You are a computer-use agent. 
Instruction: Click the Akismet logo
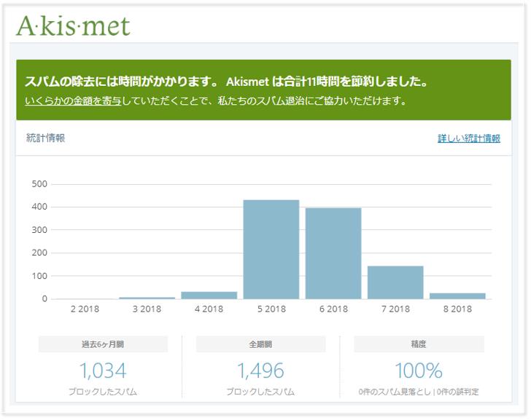[73, 26]
